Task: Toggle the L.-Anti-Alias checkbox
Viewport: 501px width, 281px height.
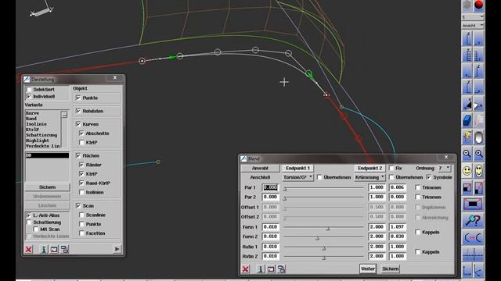Action: (x=29, y=215)
